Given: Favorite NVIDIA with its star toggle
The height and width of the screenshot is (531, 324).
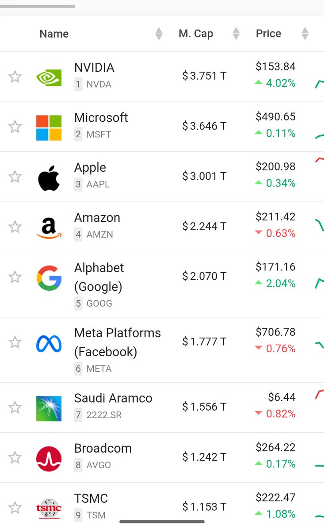Looking at the screenshot, I should click(x=15, y=77).
